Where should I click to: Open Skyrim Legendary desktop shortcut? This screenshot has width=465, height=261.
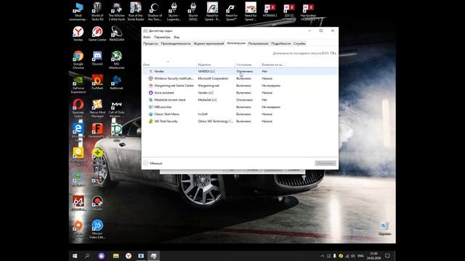[174, 12]
